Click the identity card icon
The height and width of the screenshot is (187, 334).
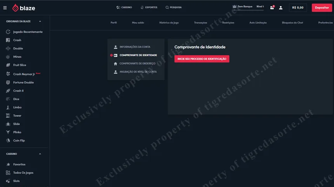coord(115,55)
